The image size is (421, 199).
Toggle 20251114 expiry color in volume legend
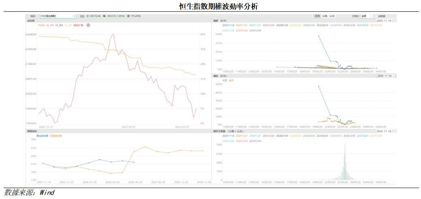click(228, 136)
